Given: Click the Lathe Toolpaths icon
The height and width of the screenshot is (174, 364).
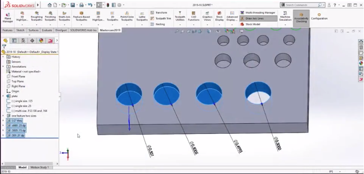Looking at the screenshot, I should 142,17.
